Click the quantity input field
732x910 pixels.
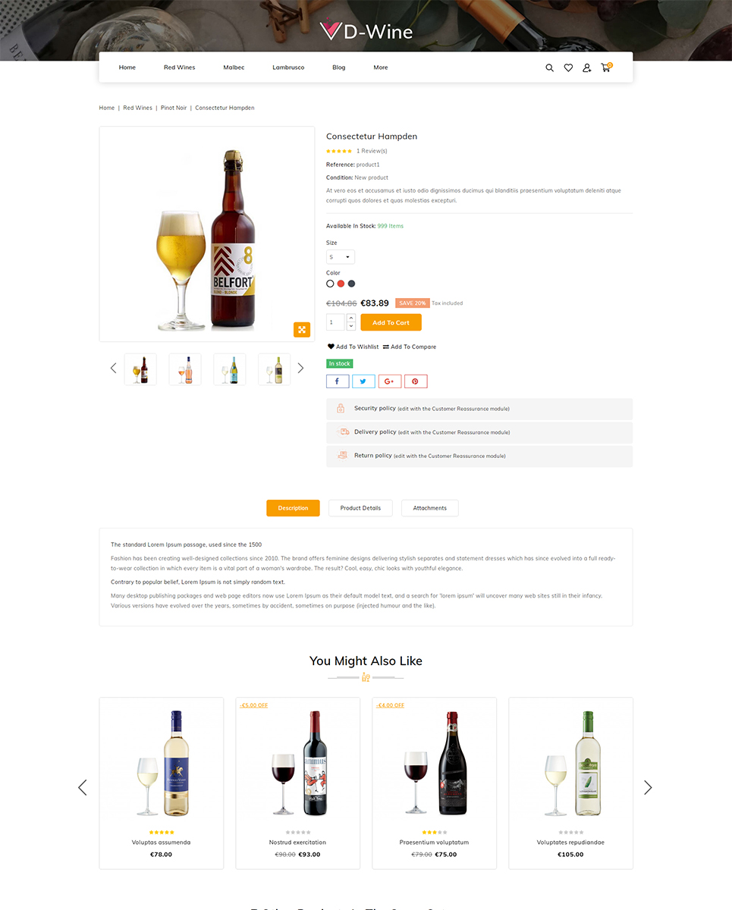pos(335,322)
